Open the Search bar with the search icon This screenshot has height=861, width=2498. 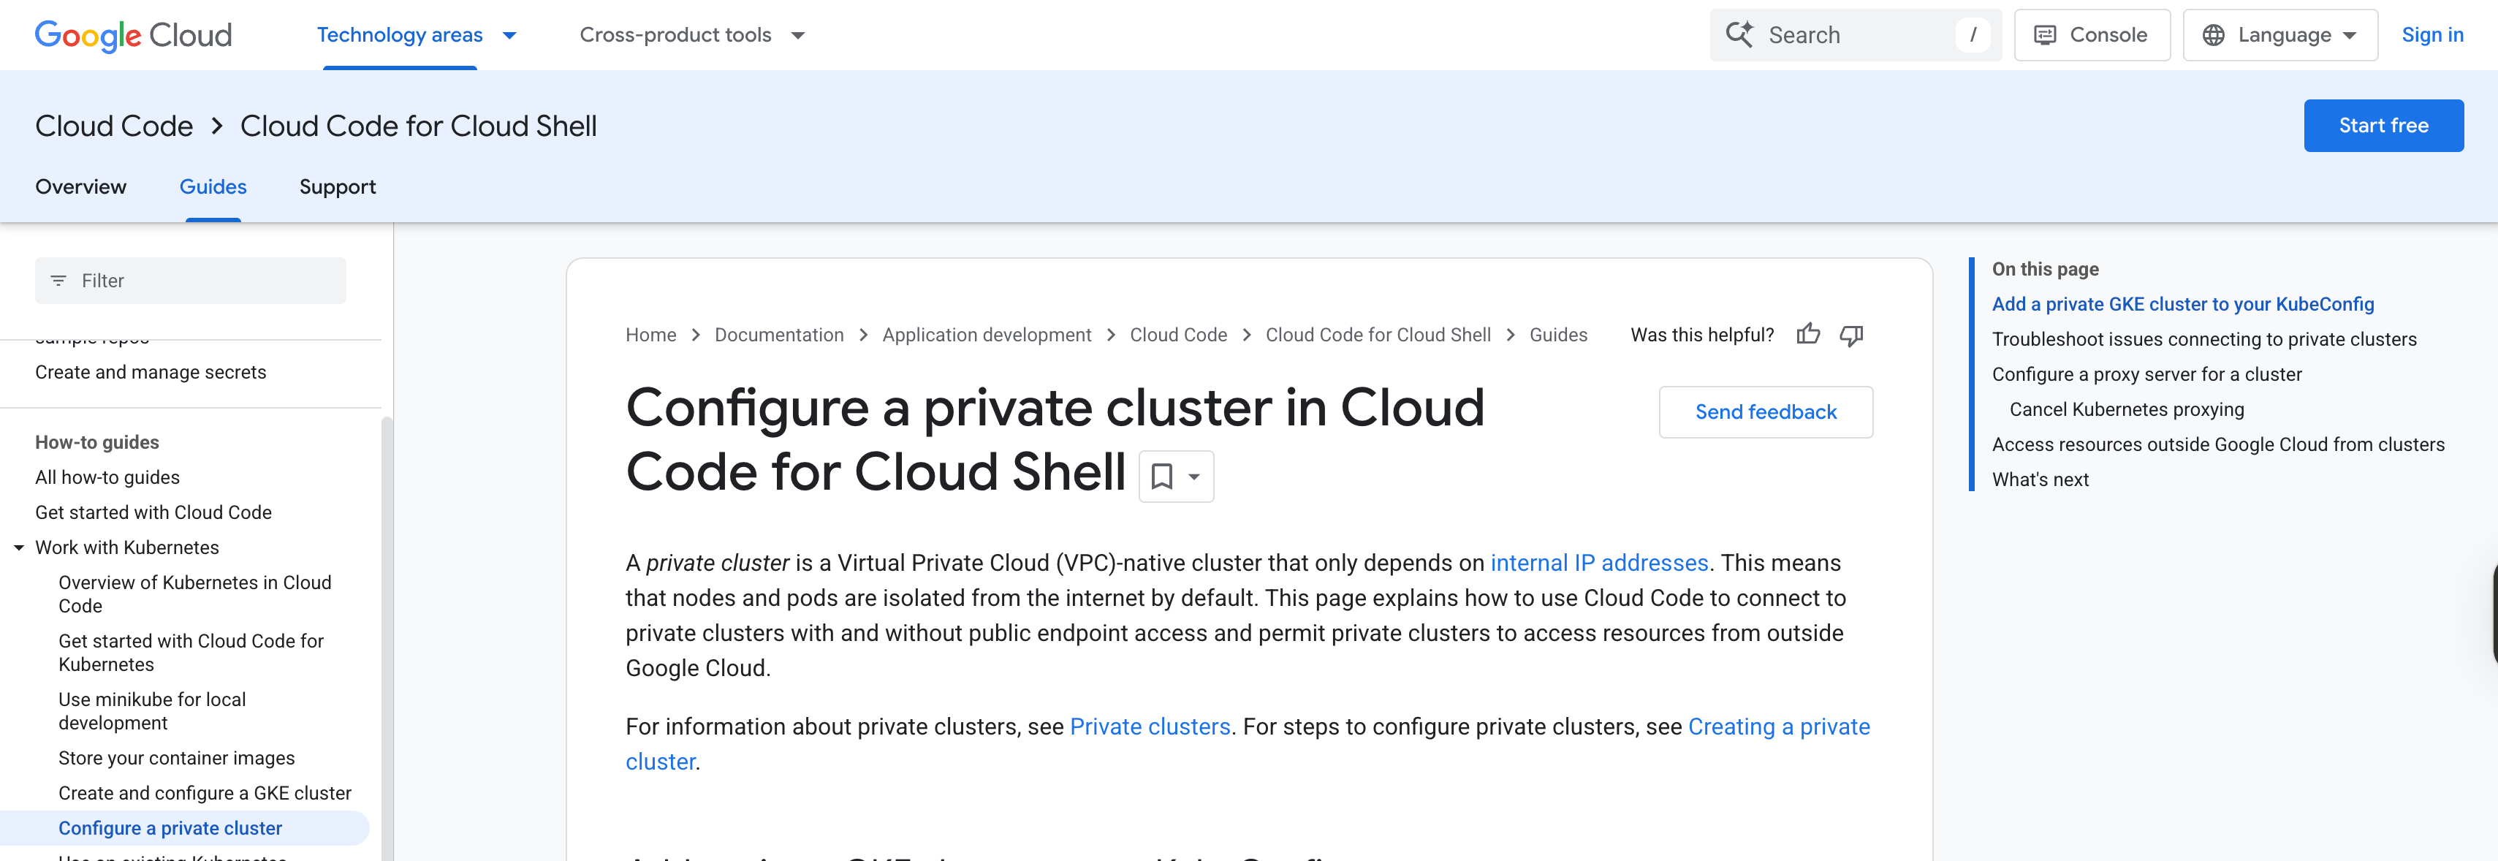[x=1741, y=34]
